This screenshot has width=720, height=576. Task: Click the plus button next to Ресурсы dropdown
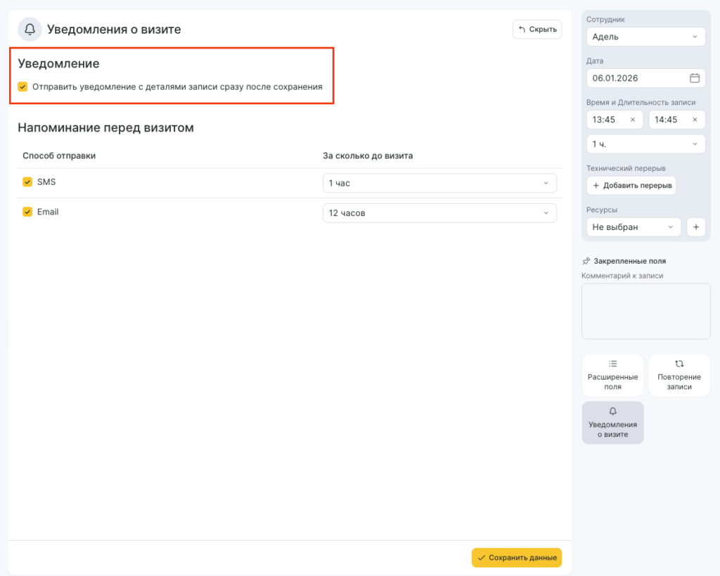[695, 227]
